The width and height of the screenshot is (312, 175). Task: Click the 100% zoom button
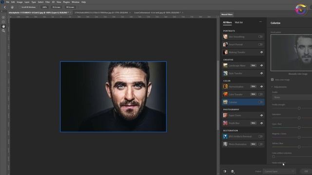tap(44, 7)
